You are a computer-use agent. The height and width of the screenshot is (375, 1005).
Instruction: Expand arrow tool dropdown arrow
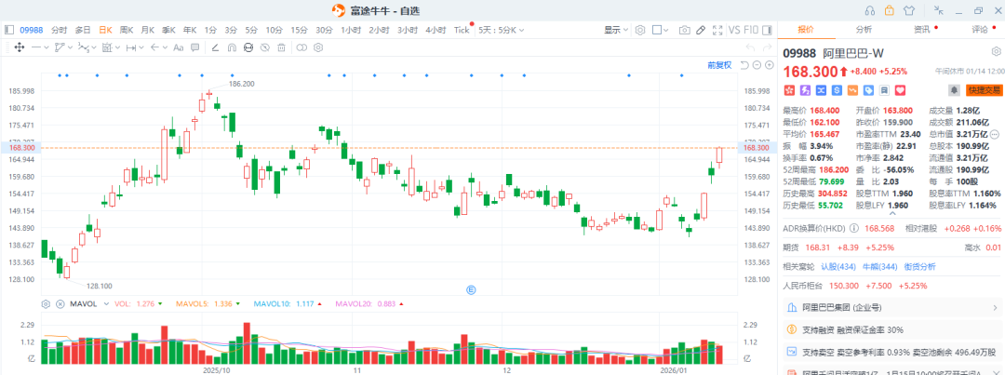click(x=164, y=47)
